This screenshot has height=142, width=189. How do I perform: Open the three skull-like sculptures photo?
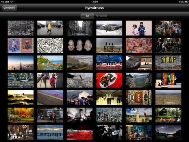(x=80, y=45)
